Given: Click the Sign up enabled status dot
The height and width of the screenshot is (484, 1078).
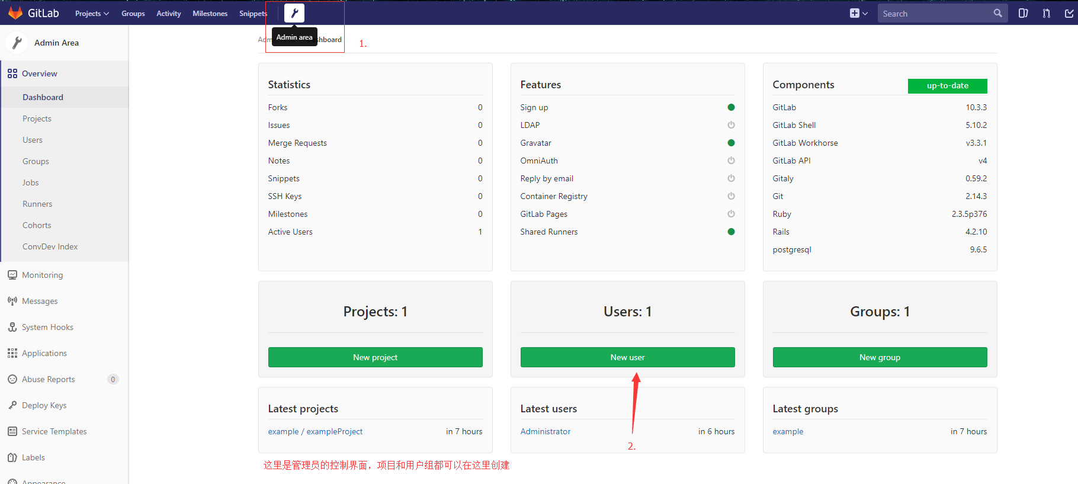Looking at the screenshot, I should click(731, 107).
